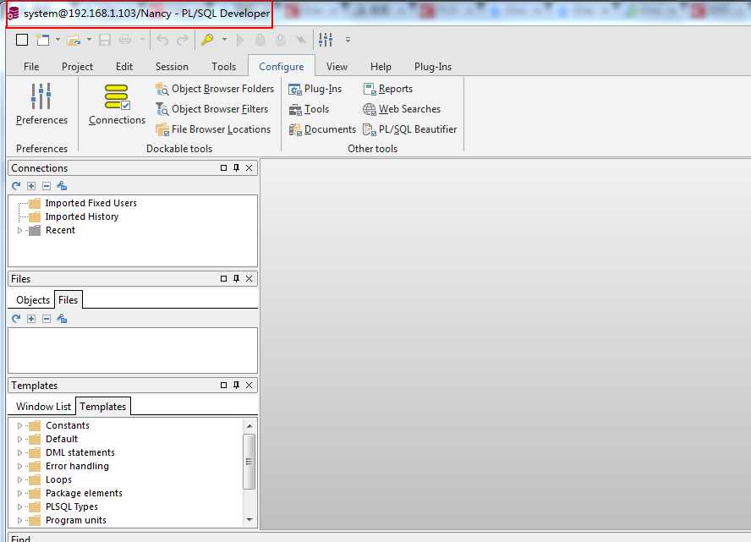This screenshot has width=751, height=542.
Task: Open Reports configuration
Action: 387,89
